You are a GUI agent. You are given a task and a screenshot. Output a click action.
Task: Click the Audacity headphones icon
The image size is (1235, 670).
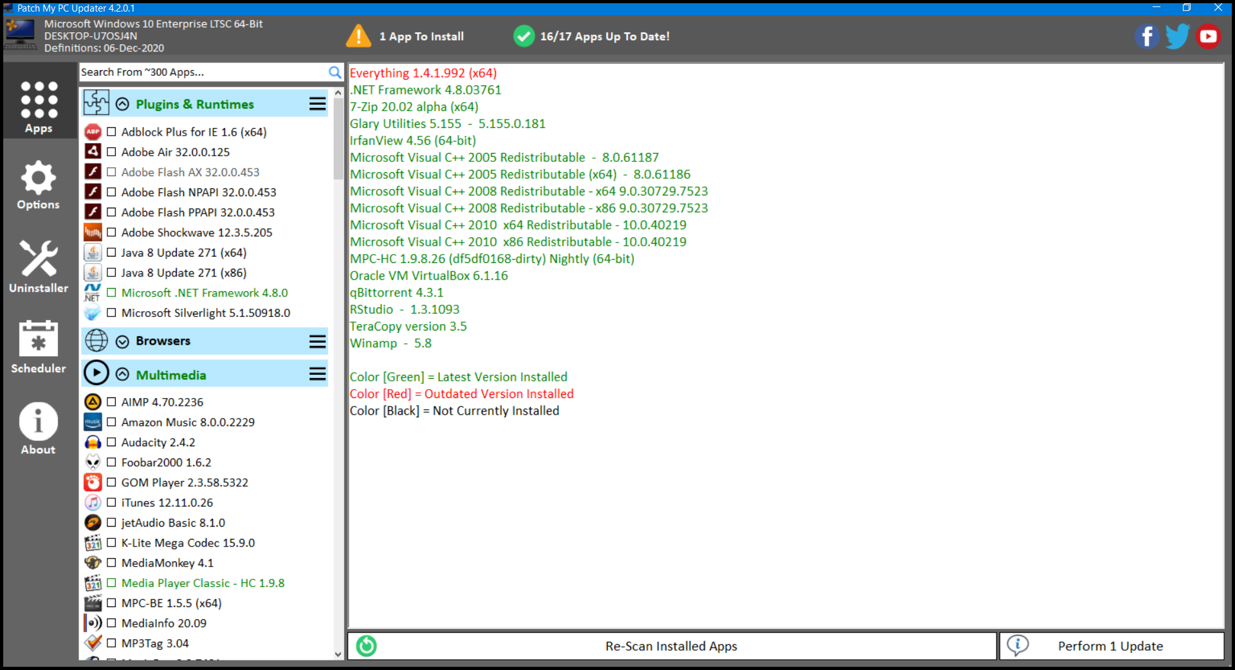click(93, 442)
